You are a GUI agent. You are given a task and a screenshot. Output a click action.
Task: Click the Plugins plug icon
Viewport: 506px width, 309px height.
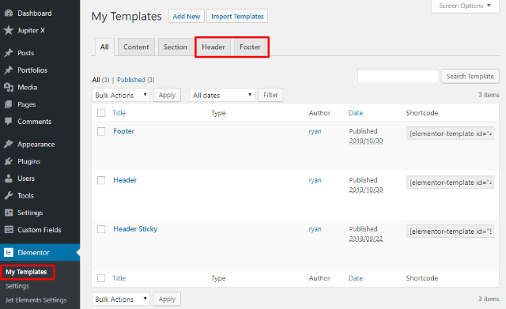coord(9,161)
